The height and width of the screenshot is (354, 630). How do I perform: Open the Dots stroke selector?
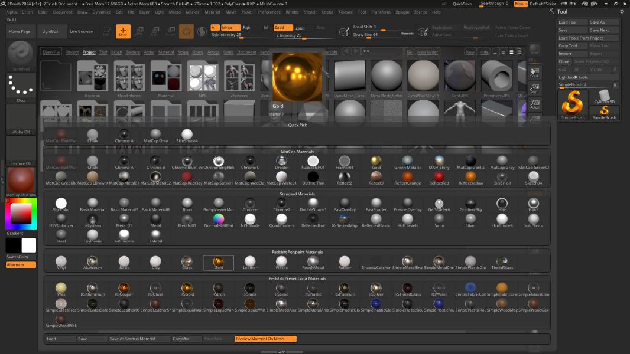[x=21, y=87]
